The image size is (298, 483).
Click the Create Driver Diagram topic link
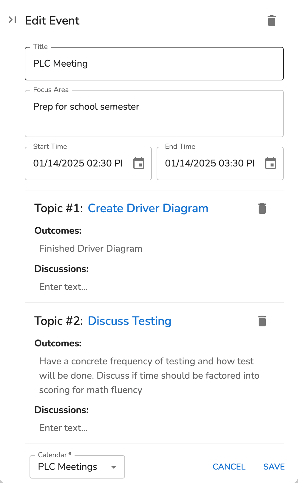coord(148,208)
